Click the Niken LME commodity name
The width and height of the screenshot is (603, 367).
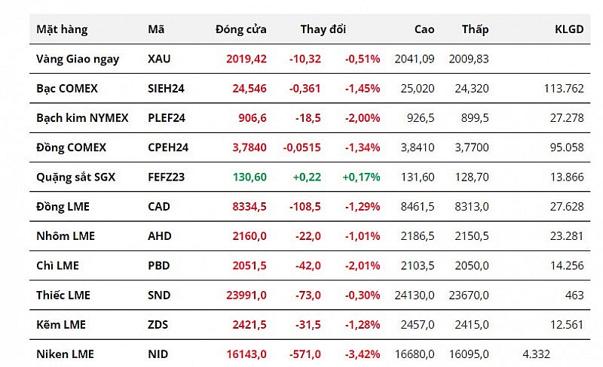[65, 354]
